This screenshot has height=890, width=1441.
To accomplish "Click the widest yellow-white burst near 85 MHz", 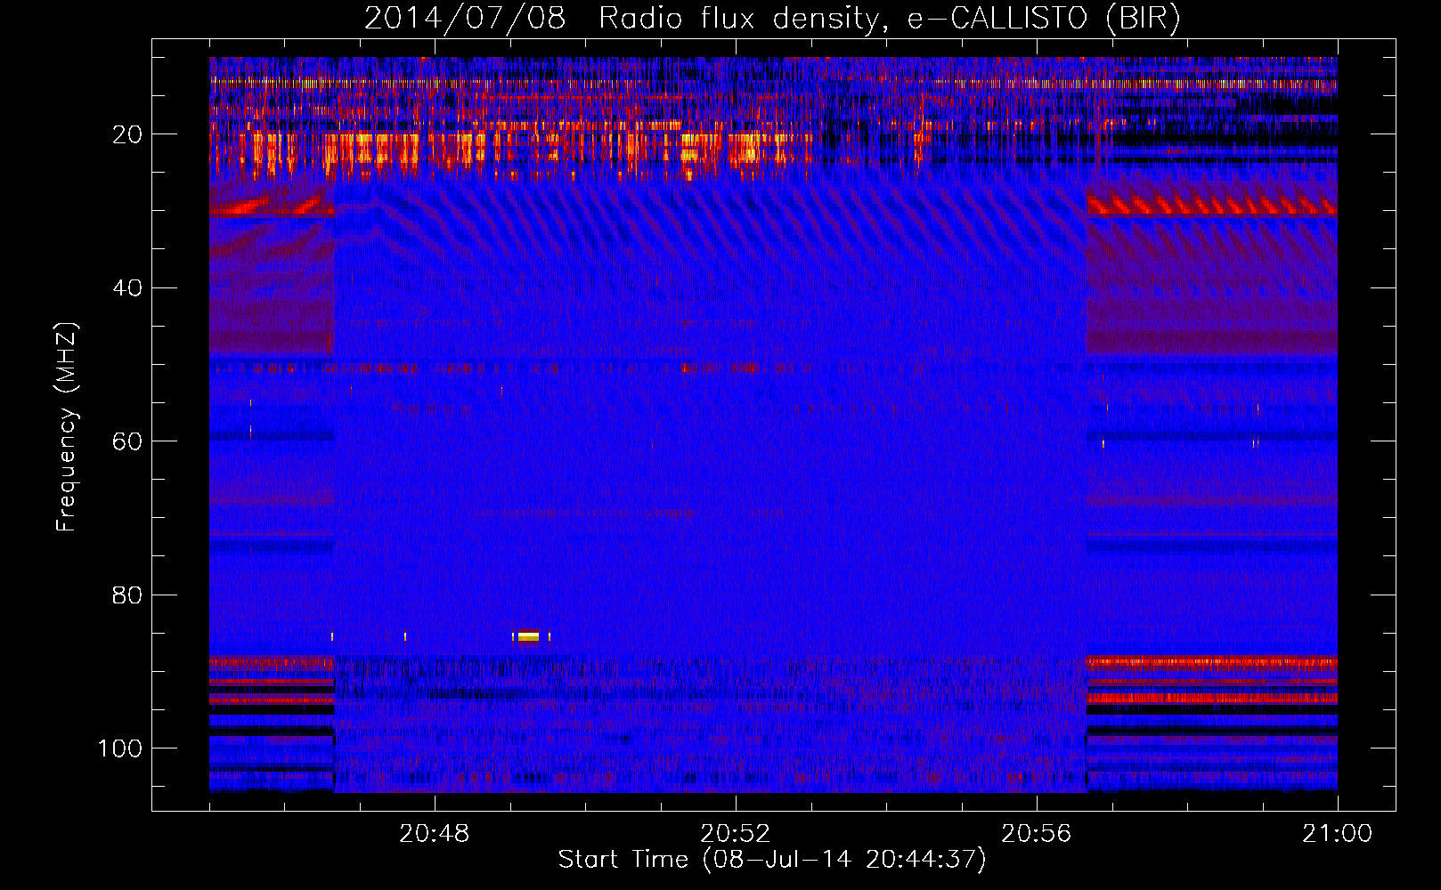I will (529, 636).
